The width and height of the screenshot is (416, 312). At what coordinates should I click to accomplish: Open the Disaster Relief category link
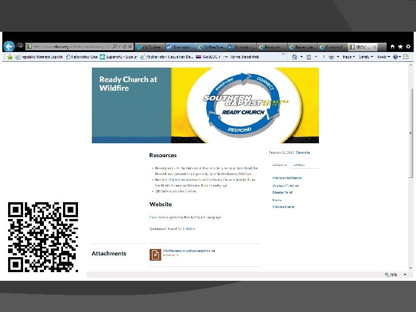[x=283, y=192]
